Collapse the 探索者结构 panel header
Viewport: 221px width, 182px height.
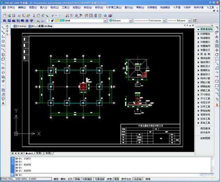[x=205, y=29]
